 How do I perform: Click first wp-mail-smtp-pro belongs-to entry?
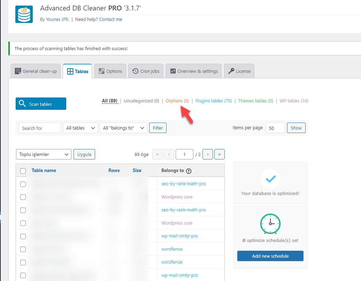pos(179,236)
